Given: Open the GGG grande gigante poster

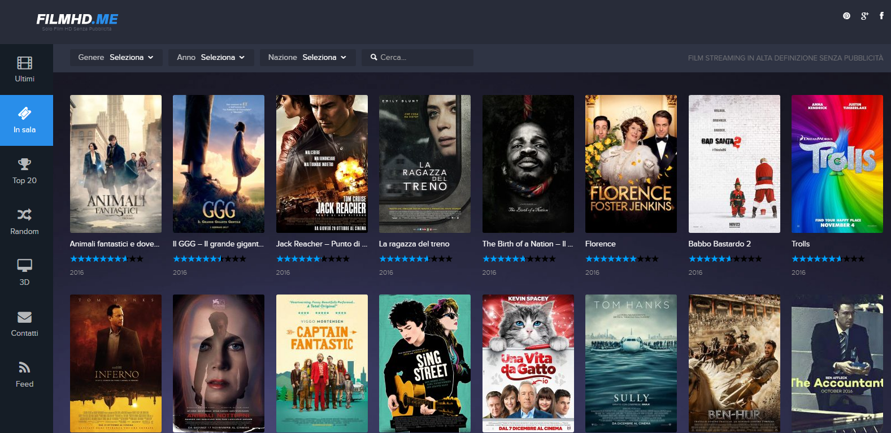Looking at the screenshot, I should point(219,164).
